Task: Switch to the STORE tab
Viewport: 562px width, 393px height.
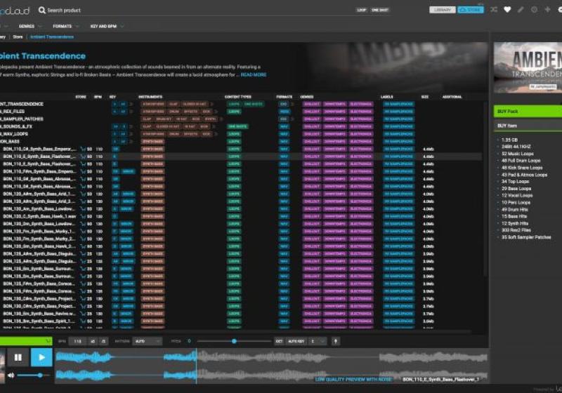Action: [471, 11]
